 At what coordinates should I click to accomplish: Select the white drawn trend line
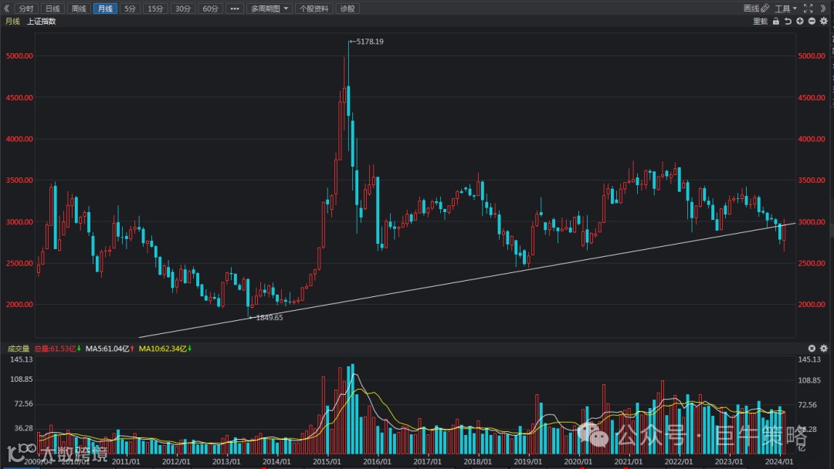467,280
